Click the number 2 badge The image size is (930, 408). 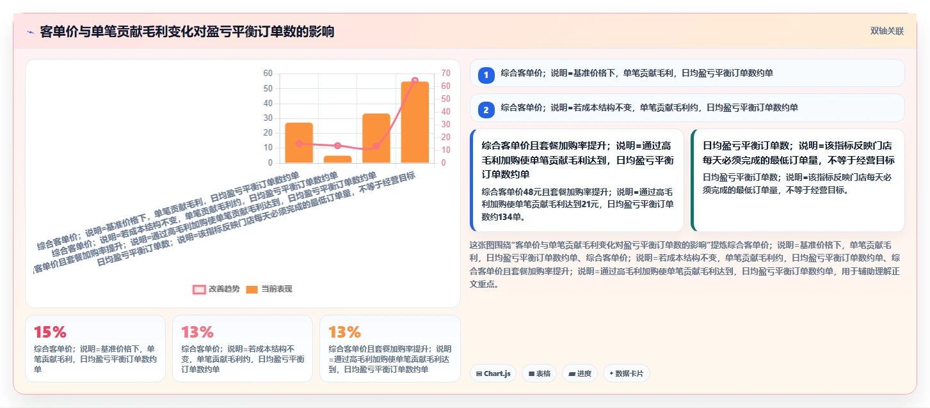tap(486, 110)
